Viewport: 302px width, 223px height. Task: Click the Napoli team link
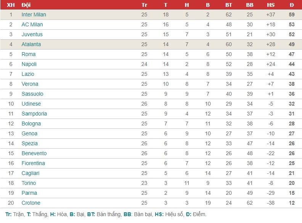coord(29,64)
